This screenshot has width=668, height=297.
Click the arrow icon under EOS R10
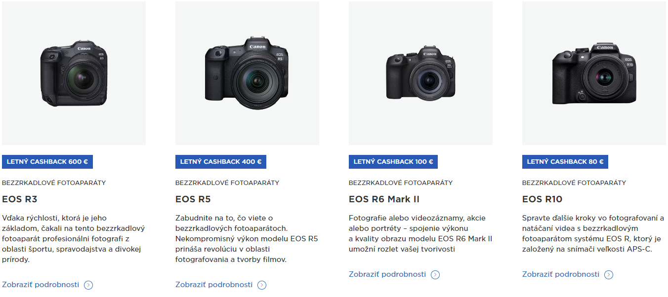tap(609, 274)
